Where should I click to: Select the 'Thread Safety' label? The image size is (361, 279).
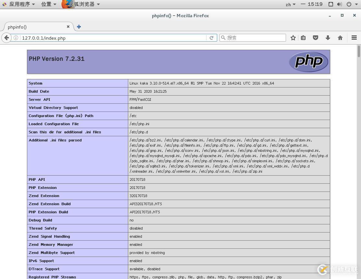coord(43,228)
